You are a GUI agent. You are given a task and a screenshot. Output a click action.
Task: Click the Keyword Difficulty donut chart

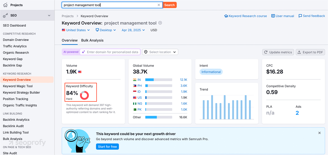click(x=84, y=95)
